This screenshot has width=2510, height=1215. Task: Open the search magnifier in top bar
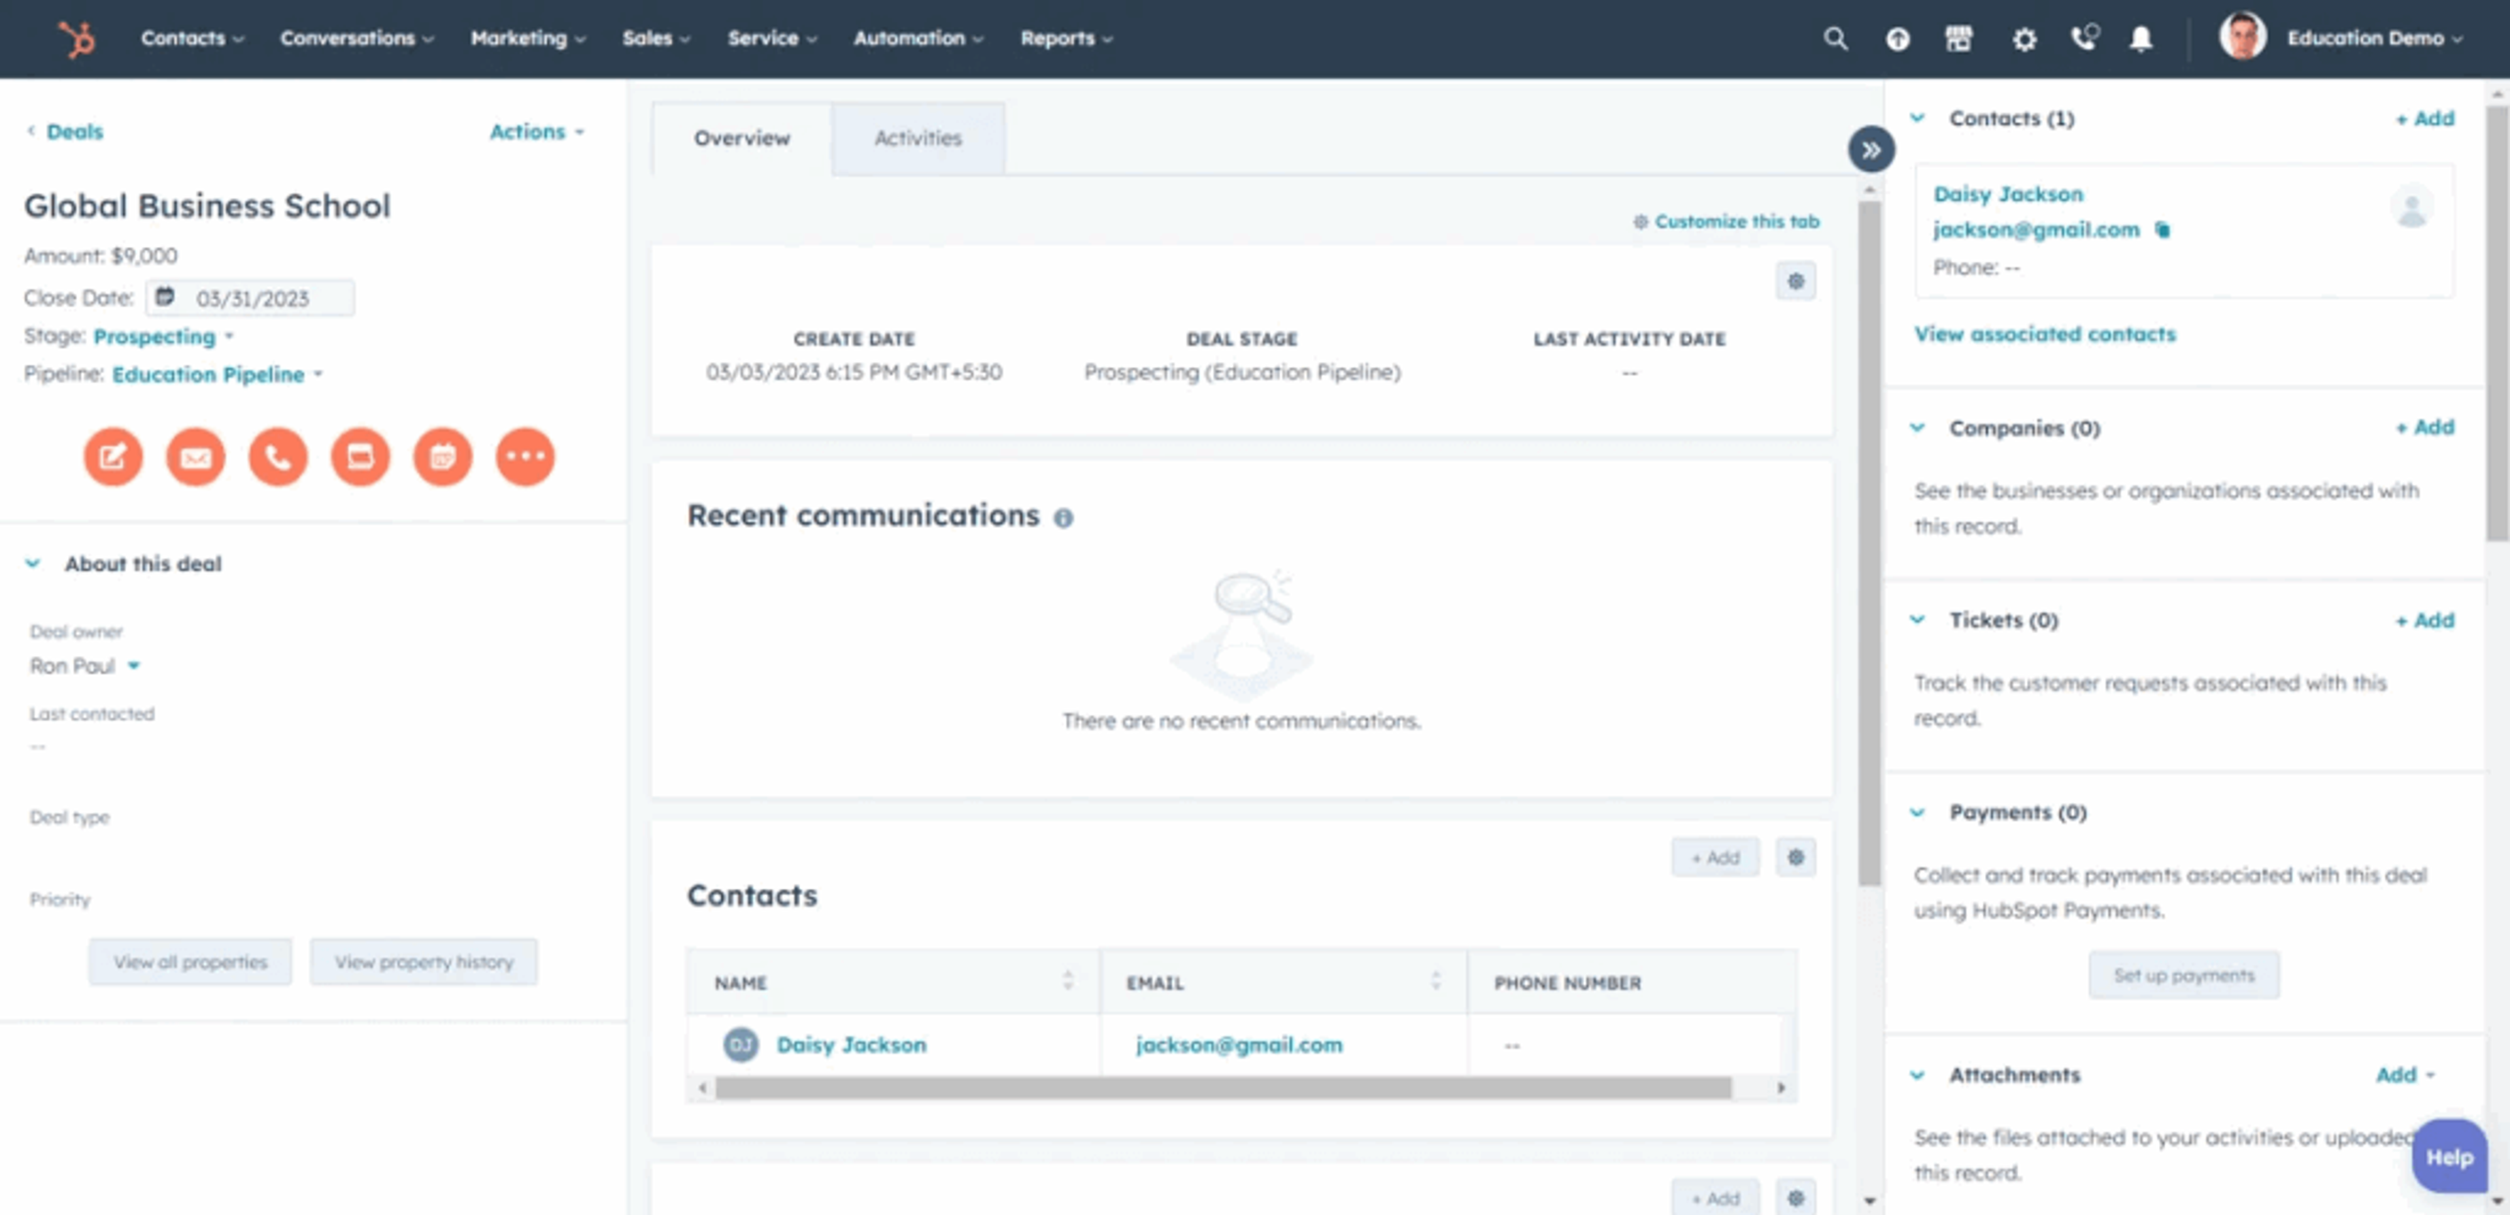pyautogui.click(x=1835, y=39)
